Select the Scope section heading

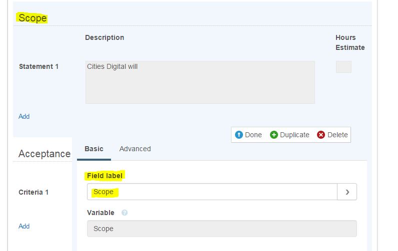[x=32, y=18]
